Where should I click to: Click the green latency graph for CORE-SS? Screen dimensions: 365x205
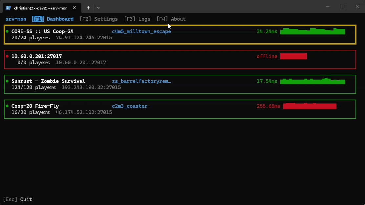[312, 31]
